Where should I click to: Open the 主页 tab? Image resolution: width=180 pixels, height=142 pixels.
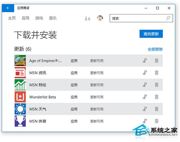click(x=12, y=18)
